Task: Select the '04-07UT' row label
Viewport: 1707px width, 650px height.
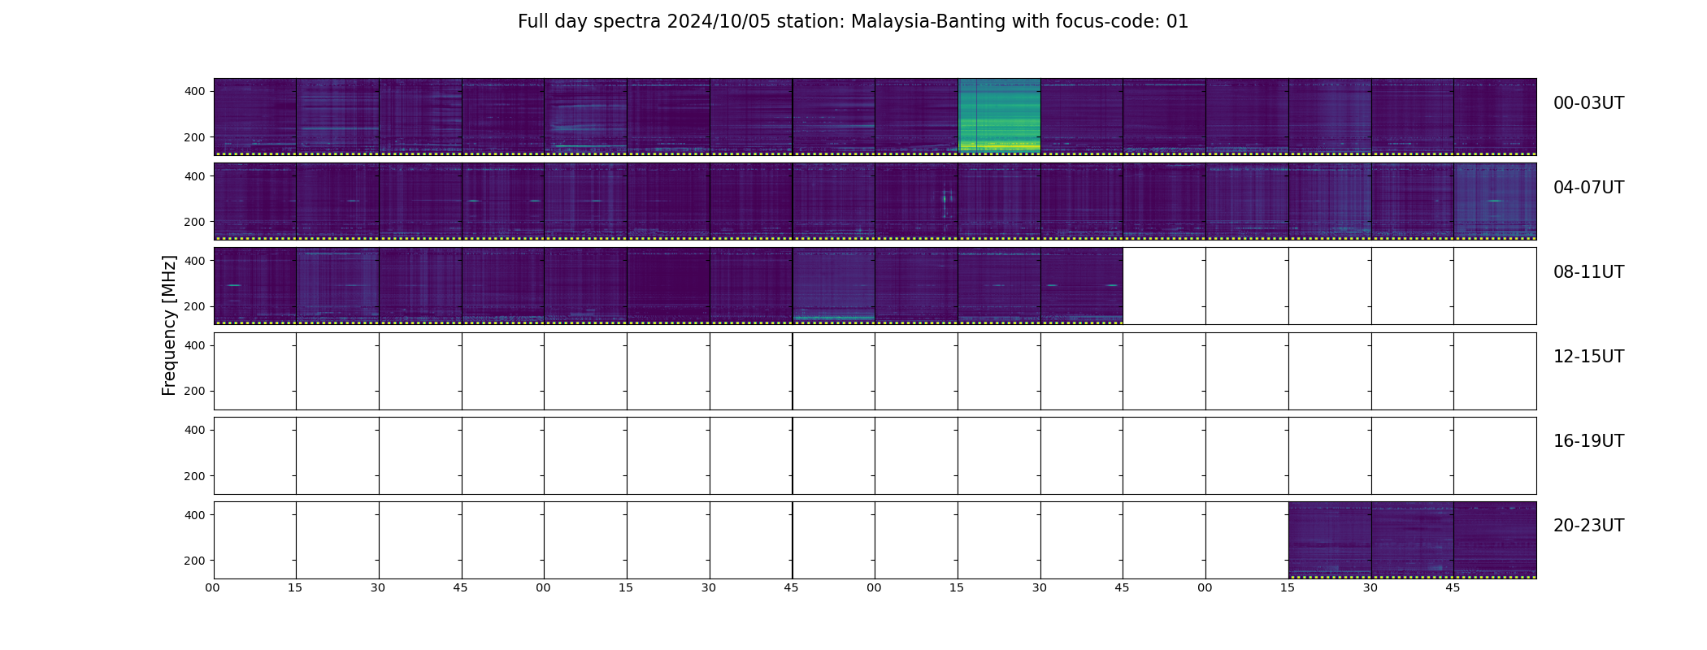Action: pyautogui.click(x=1588, y=188)
